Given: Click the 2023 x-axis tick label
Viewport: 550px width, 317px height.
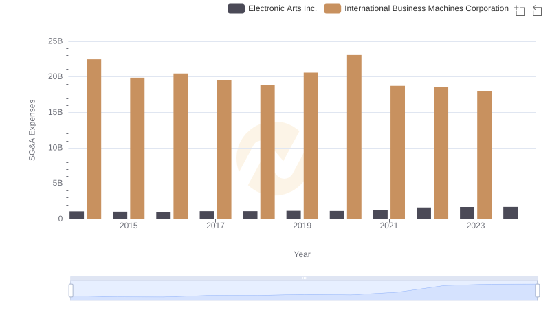Looking at the screenshot, I should tap(476, 226).
